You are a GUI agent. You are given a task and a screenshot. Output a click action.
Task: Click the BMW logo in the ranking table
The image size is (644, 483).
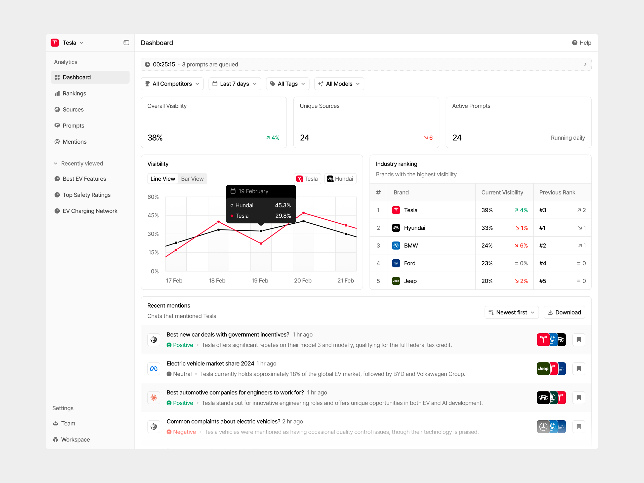[396, 246]
